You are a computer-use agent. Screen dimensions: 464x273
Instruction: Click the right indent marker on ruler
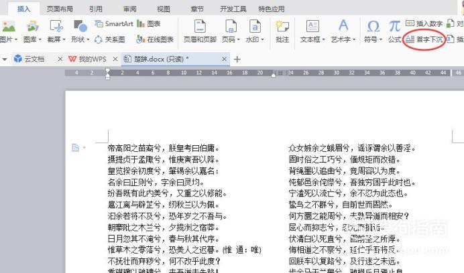(x=274, y=76)
